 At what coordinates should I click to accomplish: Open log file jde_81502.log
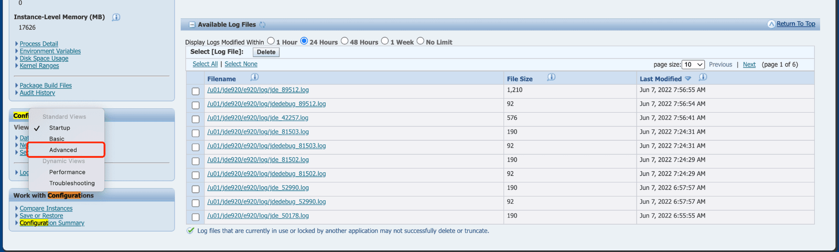[x=258, y=160]
